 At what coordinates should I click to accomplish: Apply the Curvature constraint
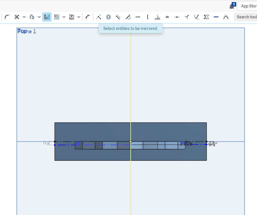pos(226,17)
